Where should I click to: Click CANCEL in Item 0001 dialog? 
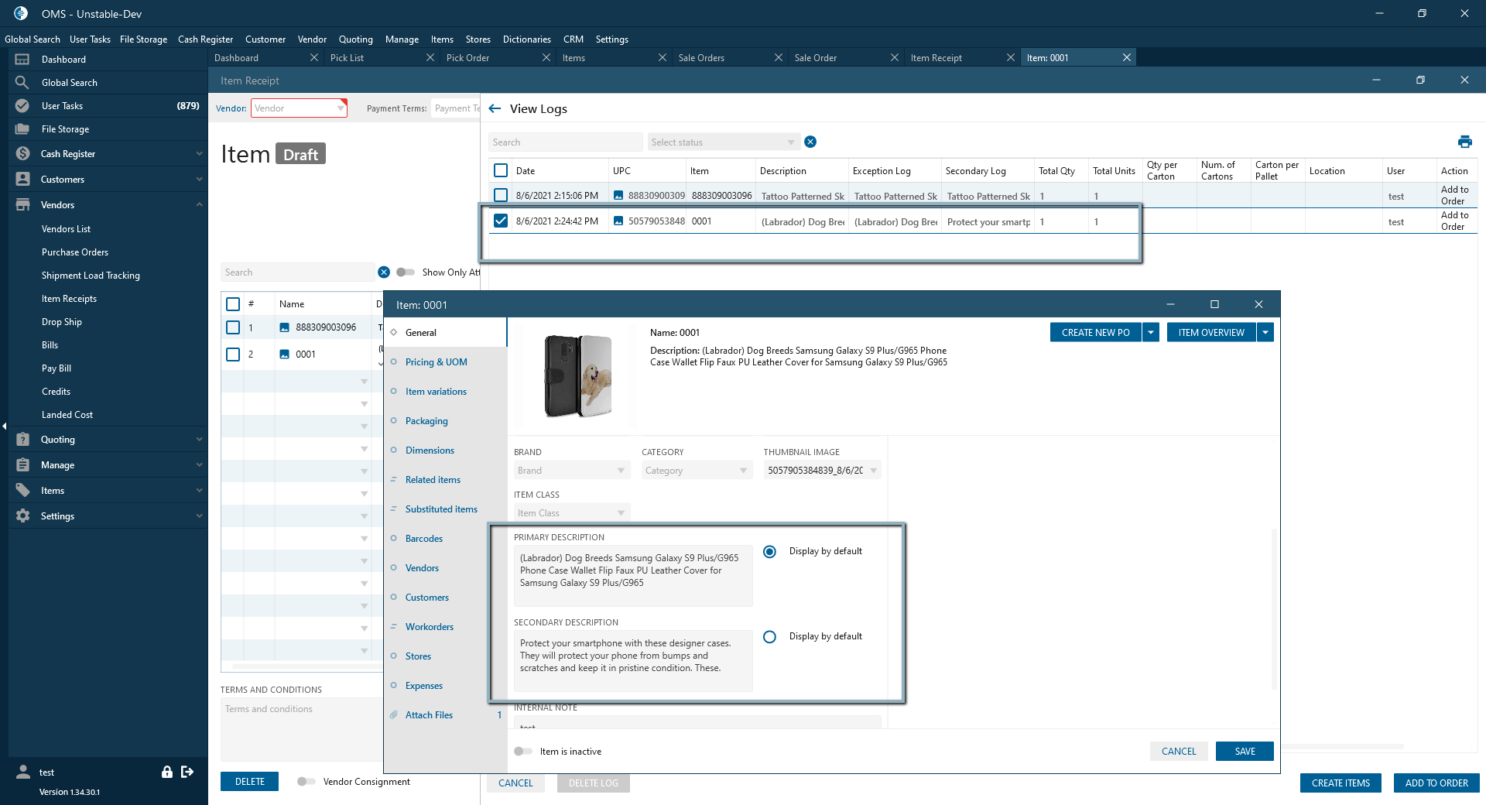[x=1178, y=752]
